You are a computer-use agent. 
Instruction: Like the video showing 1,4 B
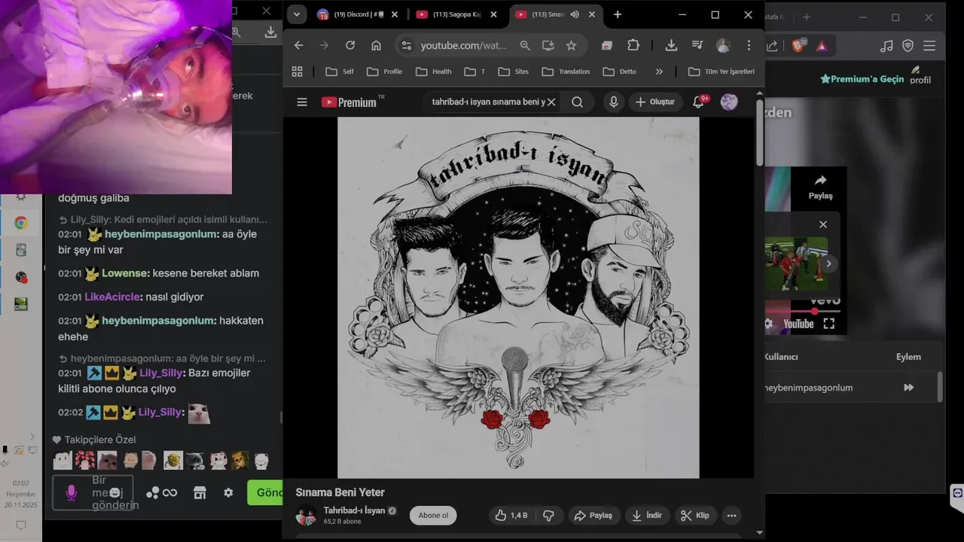tap(511, 516)
